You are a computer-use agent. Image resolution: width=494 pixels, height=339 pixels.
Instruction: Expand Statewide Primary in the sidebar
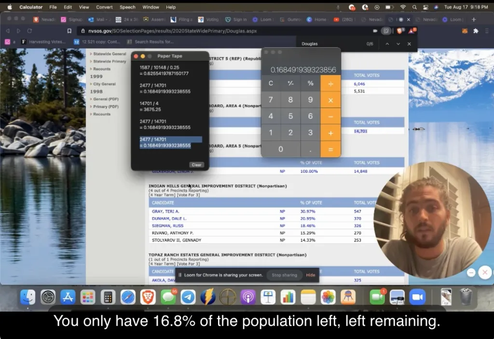click(110, 61)
